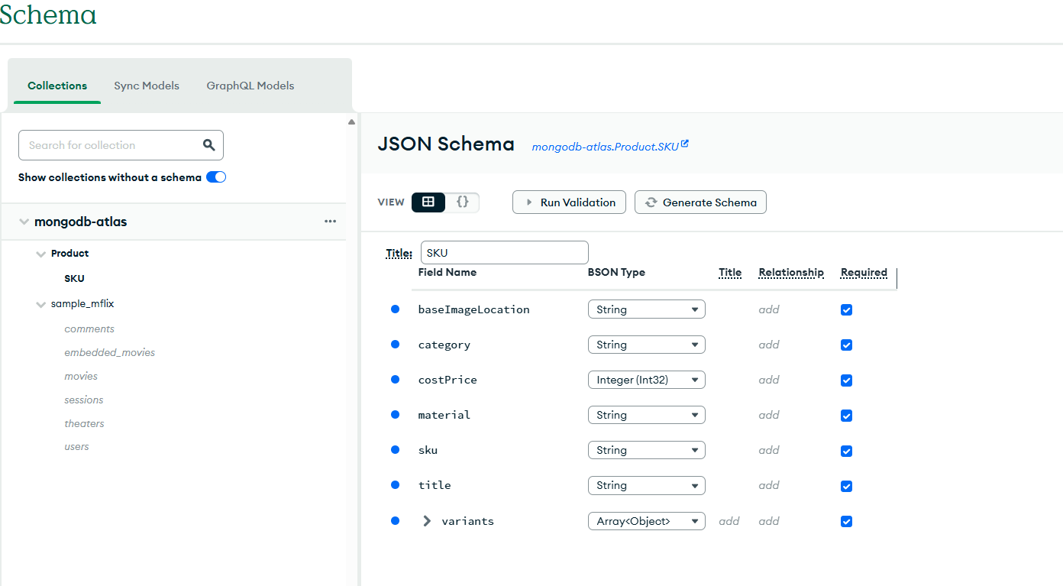Click the Search for collection field
Screen dimensions: 1063x586
point(111,145)
